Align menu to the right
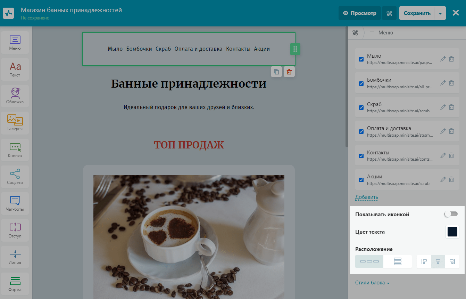 tap(452, 261)
